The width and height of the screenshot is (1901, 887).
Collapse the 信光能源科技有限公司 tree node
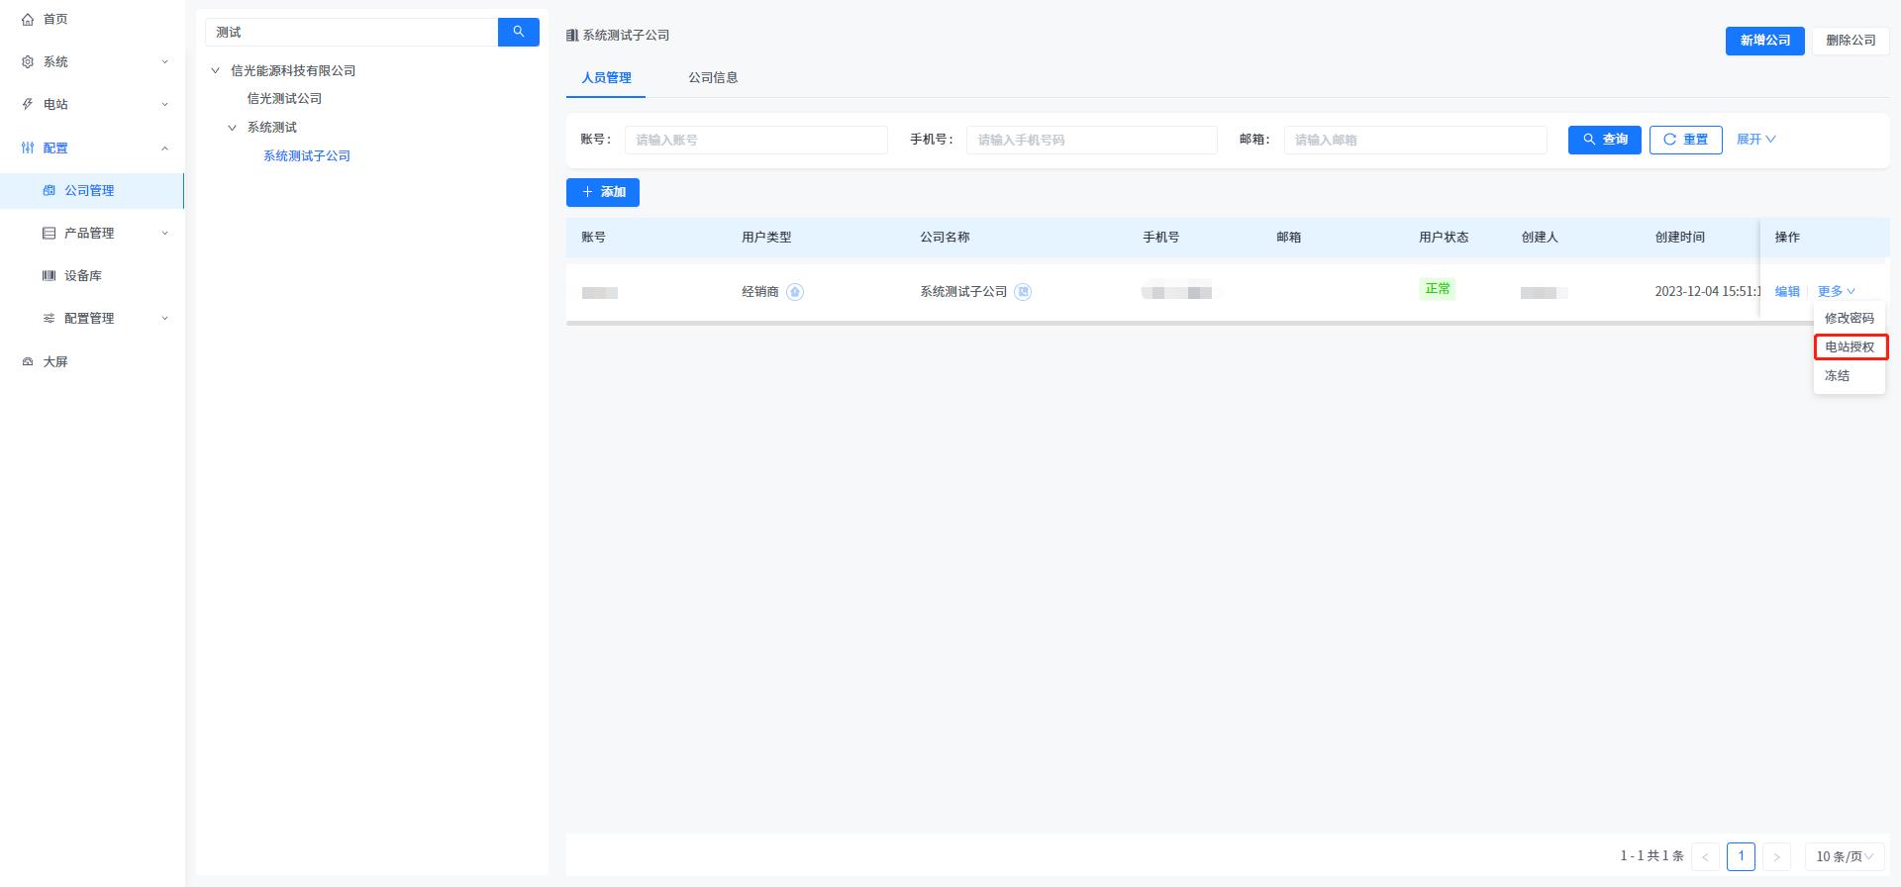(x=216, y=71)
